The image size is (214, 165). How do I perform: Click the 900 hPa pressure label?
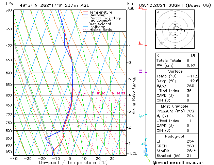tap(10, 145)
